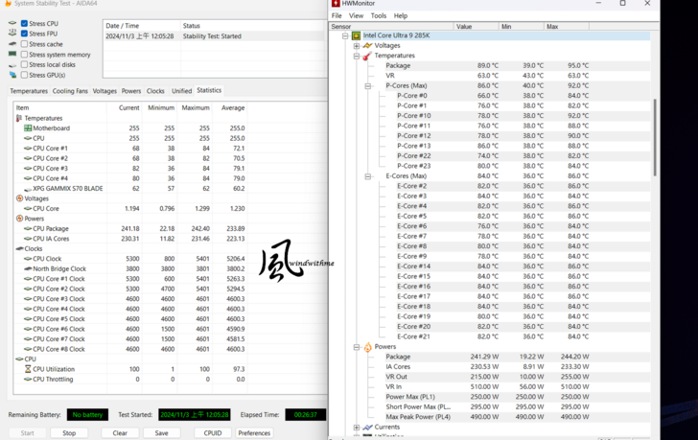Screen dimensions: 698x440
Task: Uncheck the Stress CPU checkbox
Action: point(24,23)
